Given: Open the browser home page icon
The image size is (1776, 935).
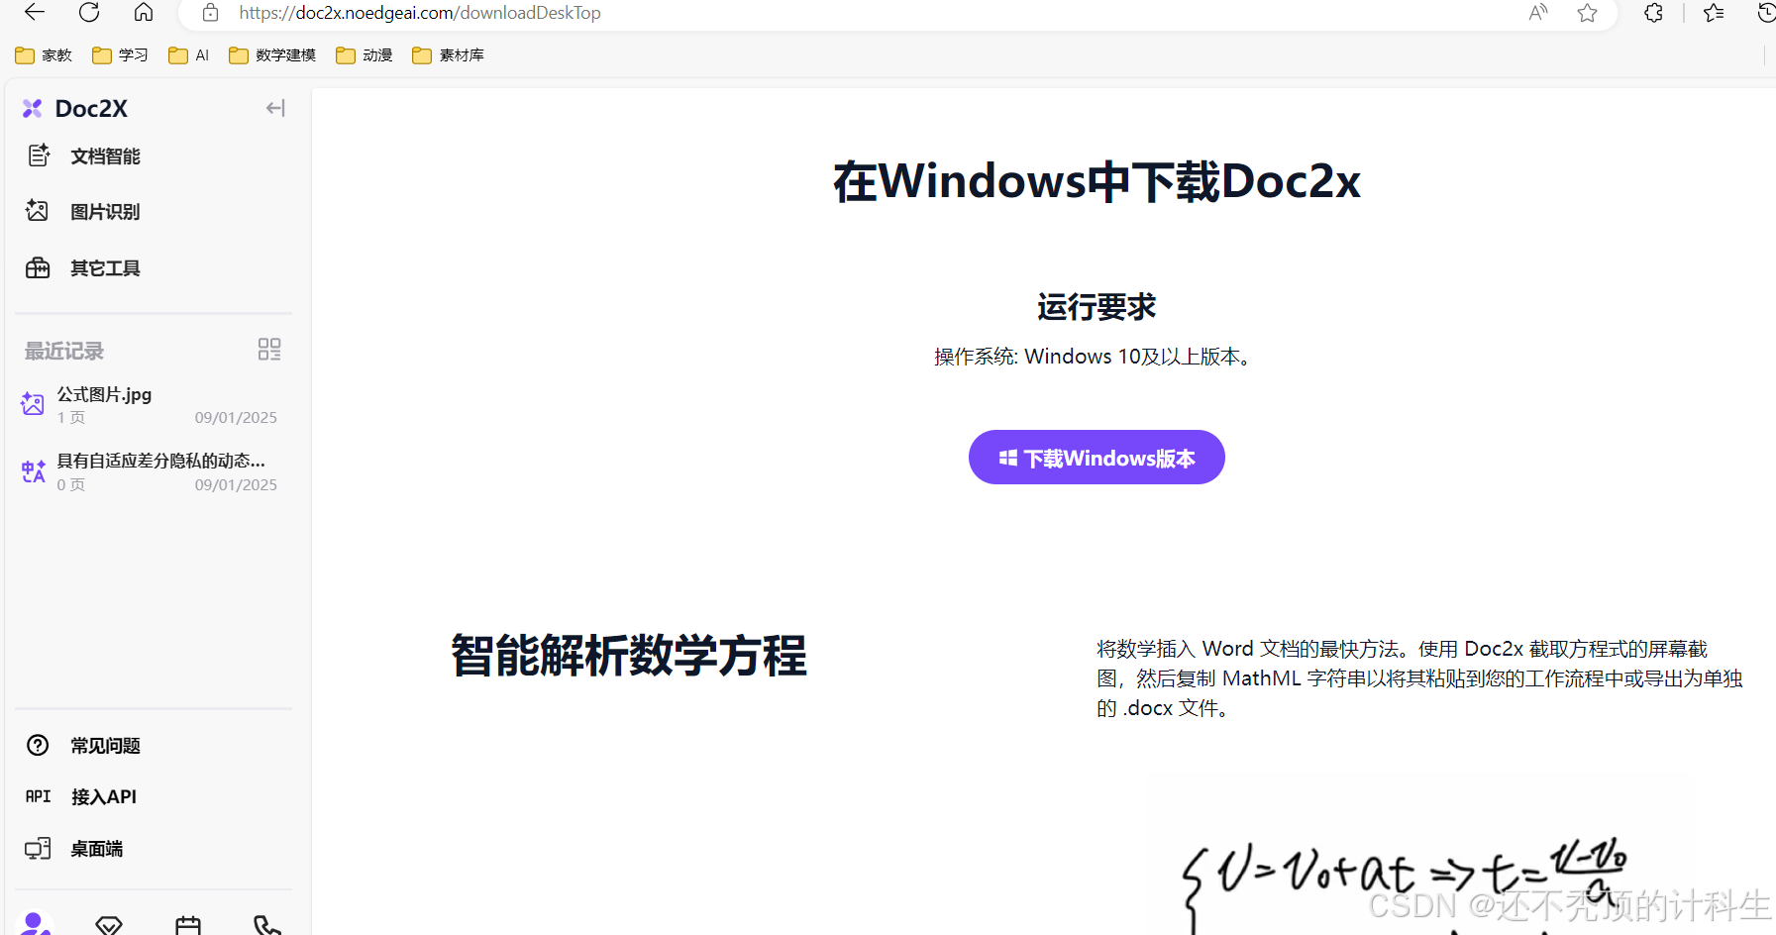Looking at the screenshot, I should [x=144, y=12].
